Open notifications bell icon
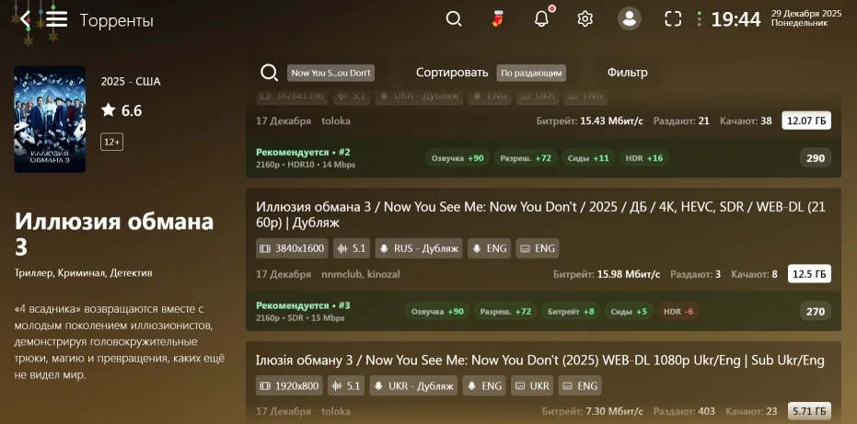Image resolution: width=857 pixels, height=424 pixels. tap(541, 18)
